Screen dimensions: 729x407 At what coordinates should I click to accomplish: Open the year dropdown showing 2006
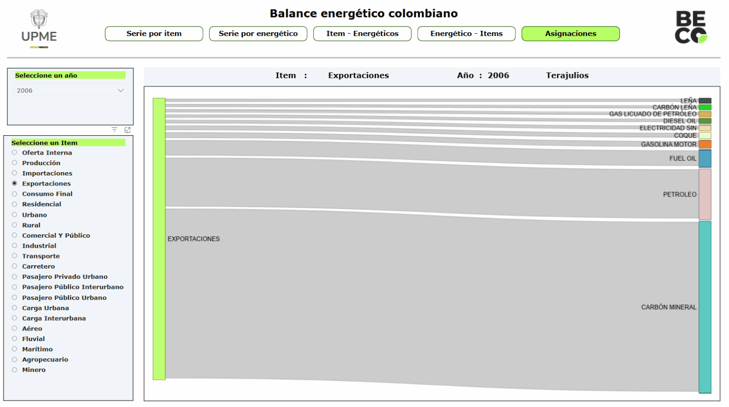pyautogui.click(x=70, y=90)
